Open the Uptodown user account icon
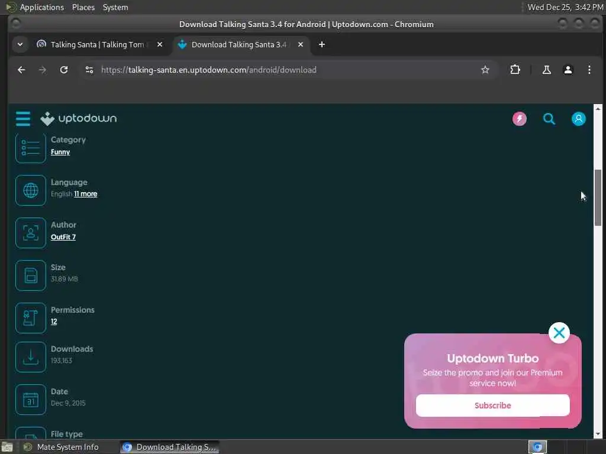 (579, 119)
